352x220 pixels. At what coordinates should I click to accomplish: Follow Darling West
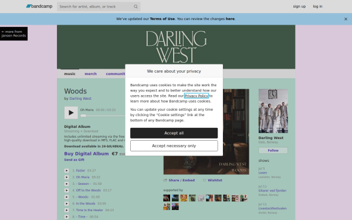tap(273, 150)
